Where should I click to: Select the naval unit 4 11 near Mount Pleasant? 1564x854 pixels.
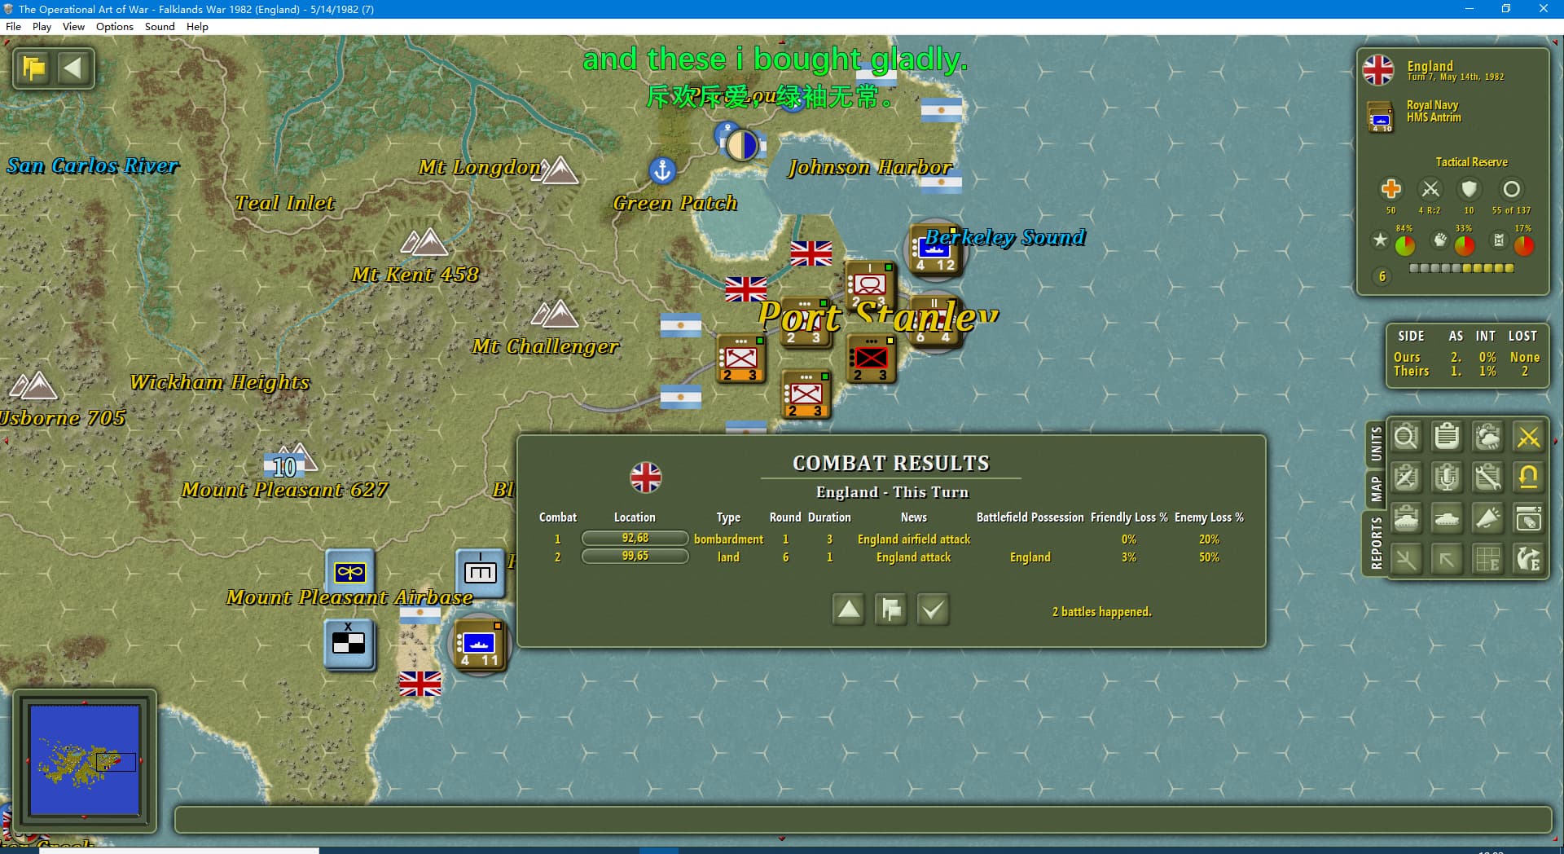tap(480, 643)
